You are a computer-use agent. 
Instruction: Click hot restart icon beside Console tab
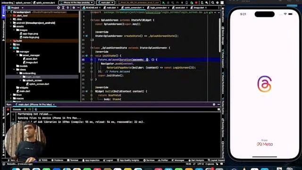tap(30, 110)
